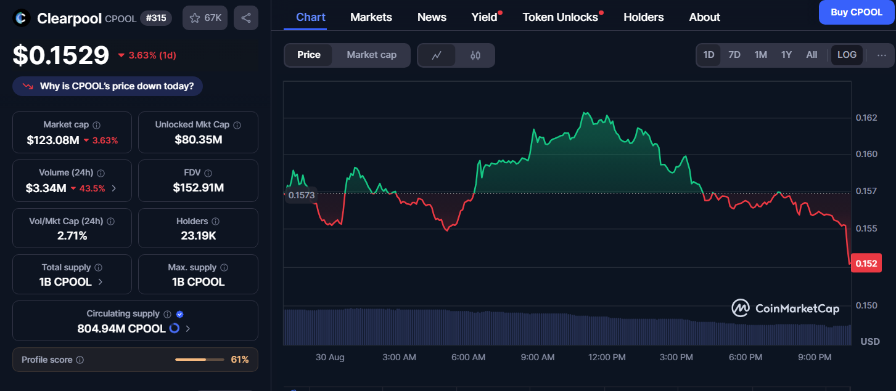Toggle LOG scale on chart
Viewport: 896px width, 391px height.
click(x=847, y=55)
